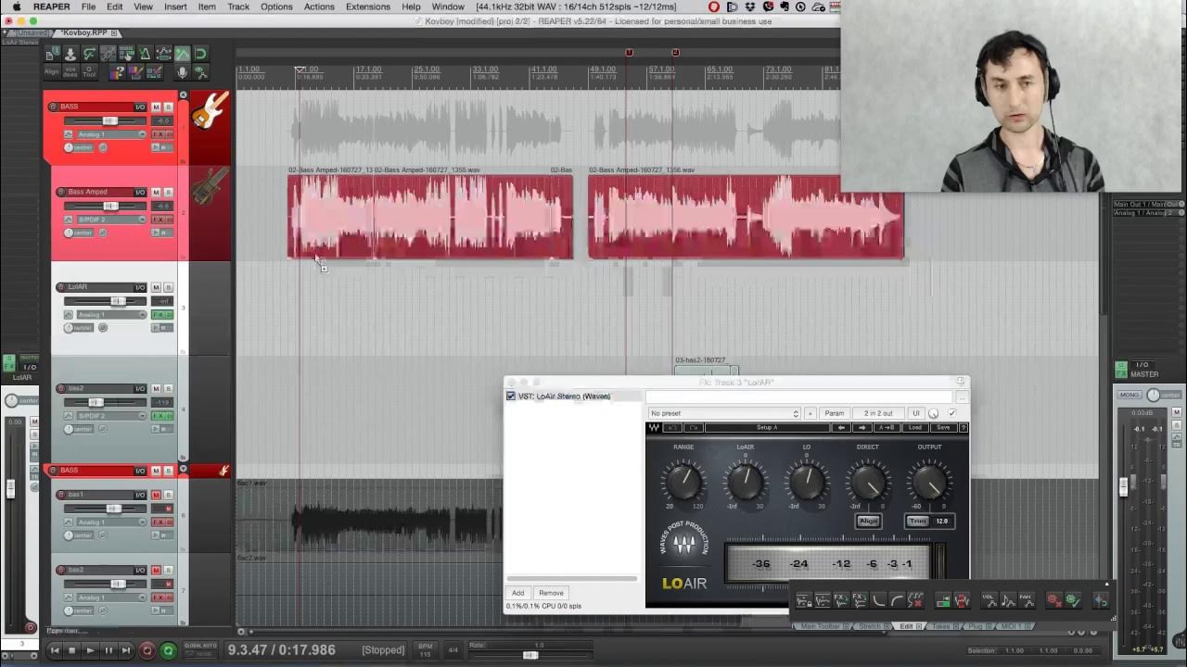Switch to Kovboy.RPP project tab
1187x667 pixels.
pyautogui.click(x=84, y=32)
